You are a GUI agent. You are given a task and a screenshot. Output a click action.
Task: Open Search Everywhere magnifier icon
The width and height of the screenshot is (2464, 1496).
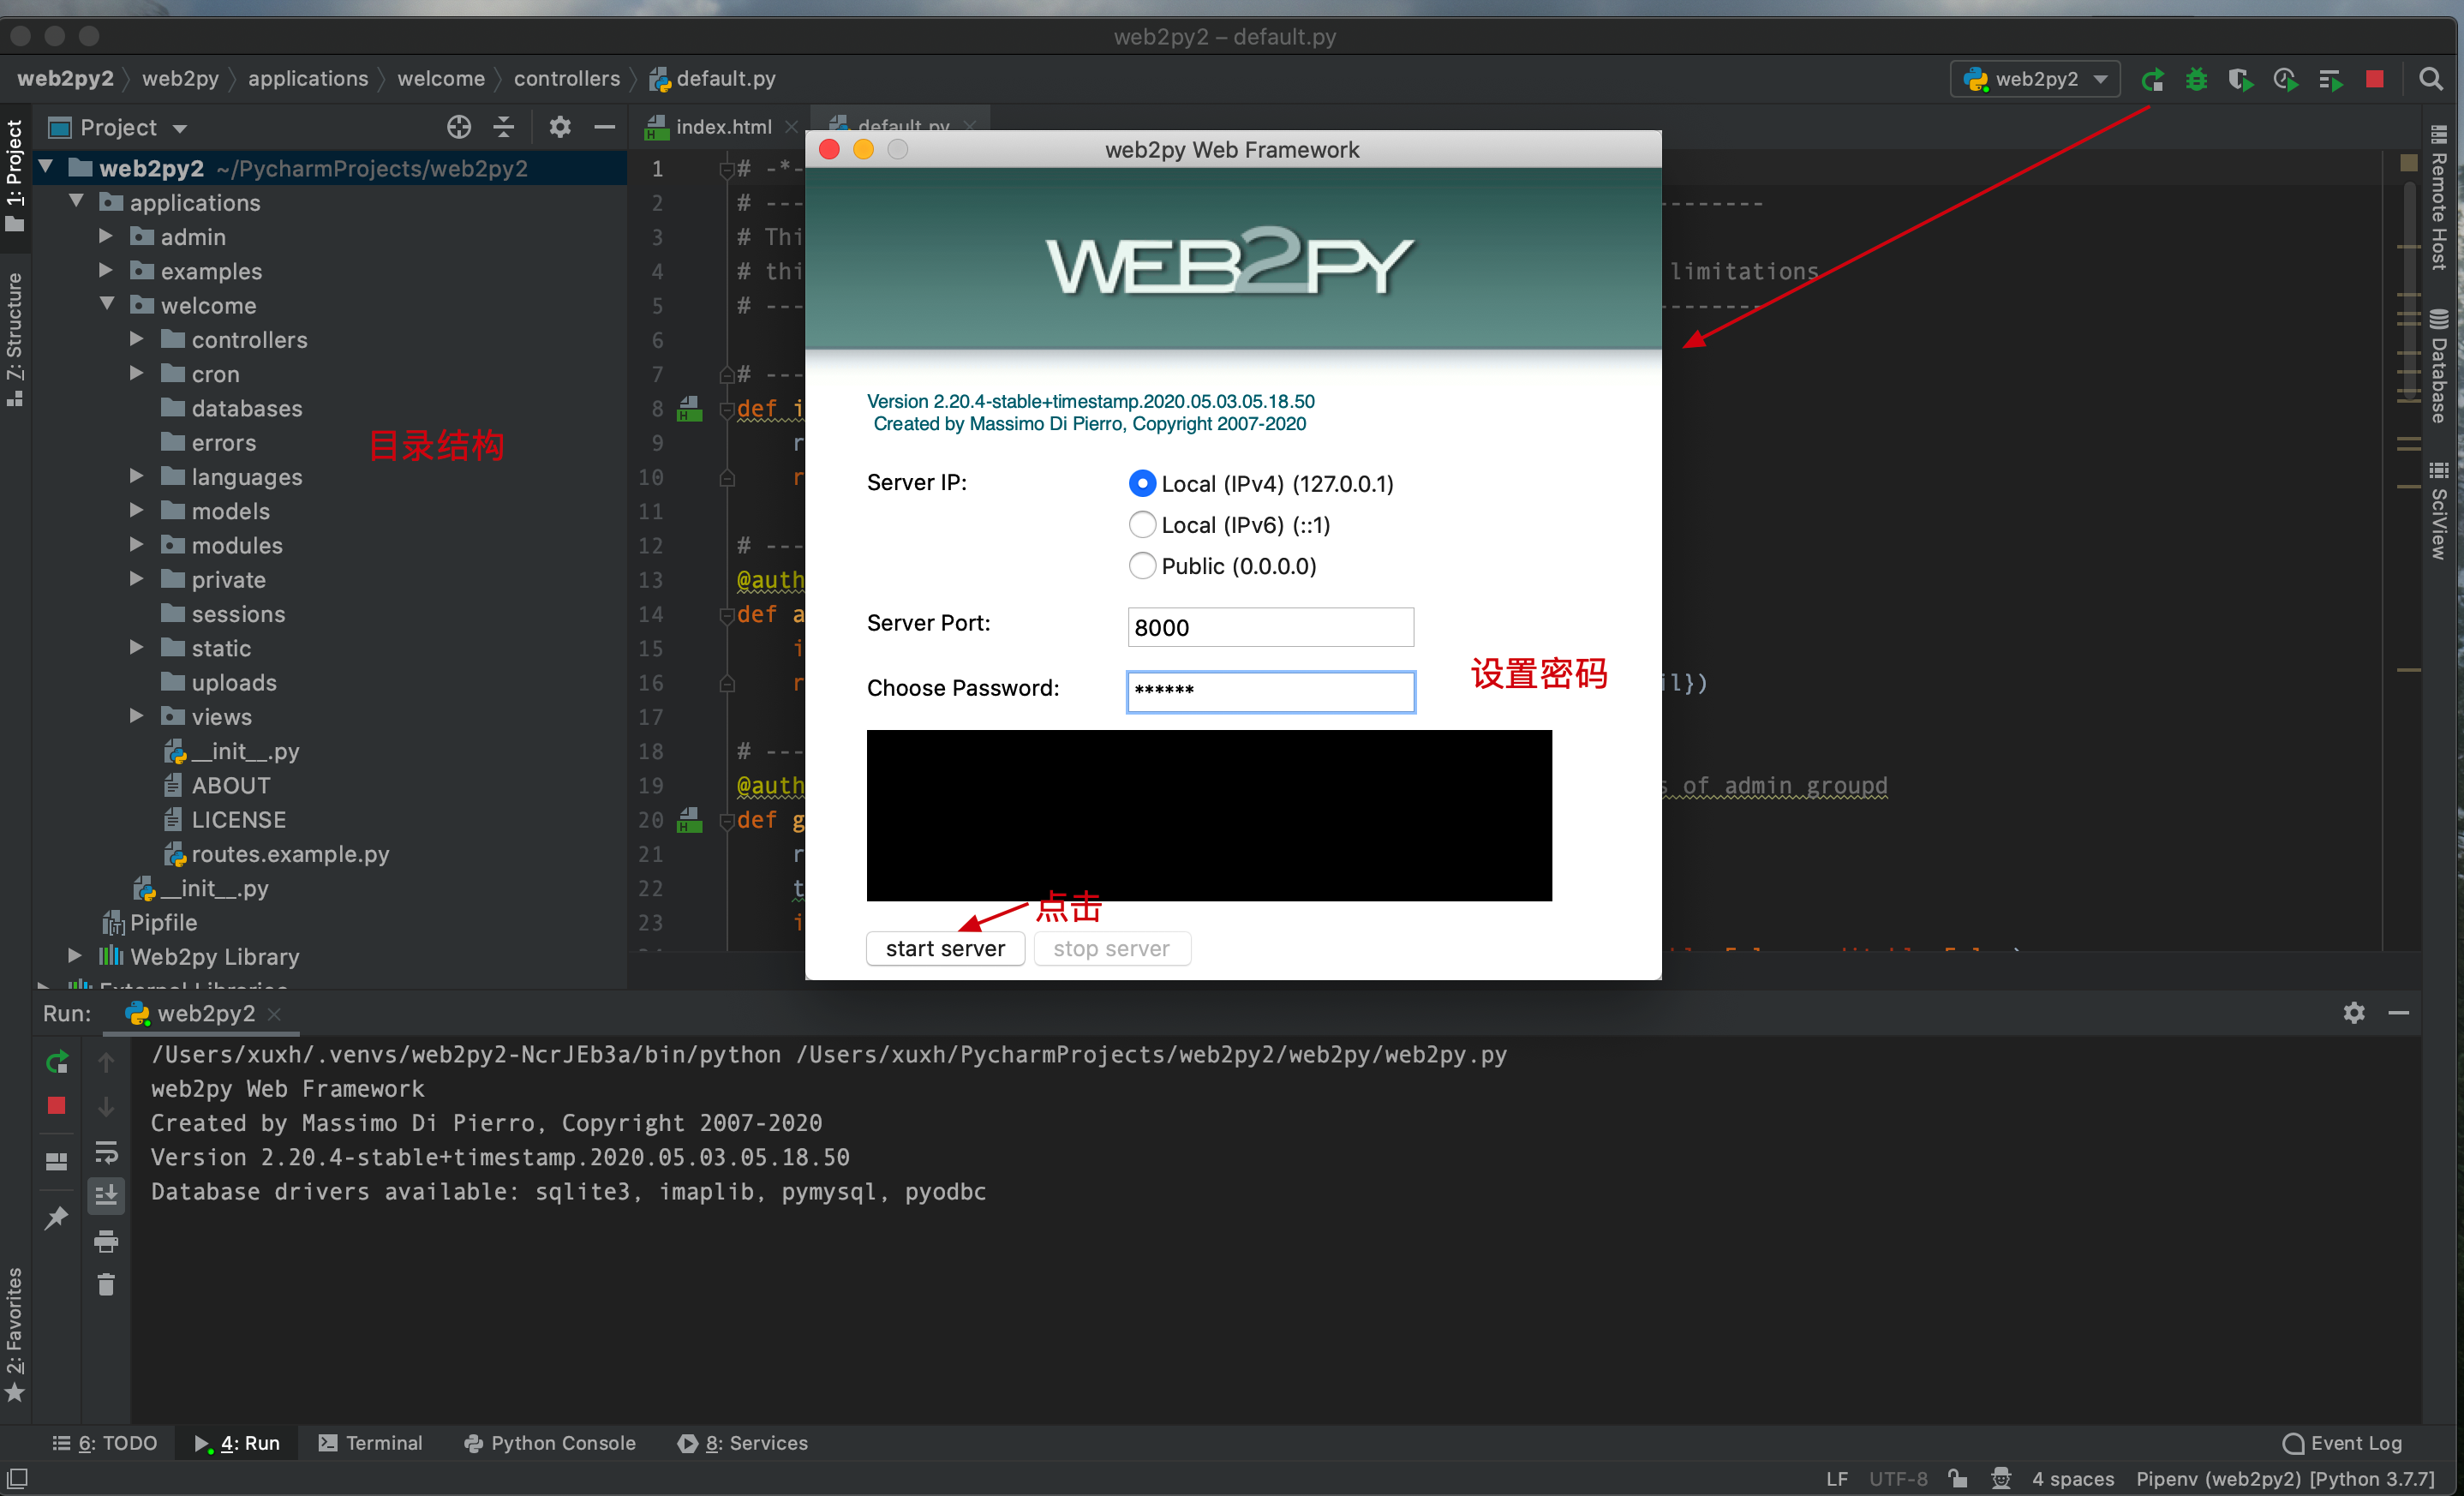2431,79
